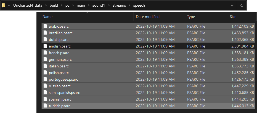Sort files by Size column

(233, 17)
